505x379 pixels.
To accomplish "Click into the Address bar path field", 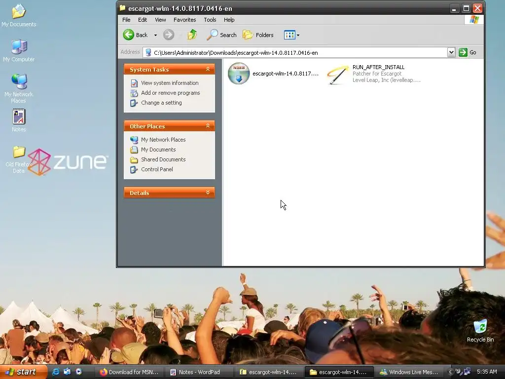I will coord(295,52).
